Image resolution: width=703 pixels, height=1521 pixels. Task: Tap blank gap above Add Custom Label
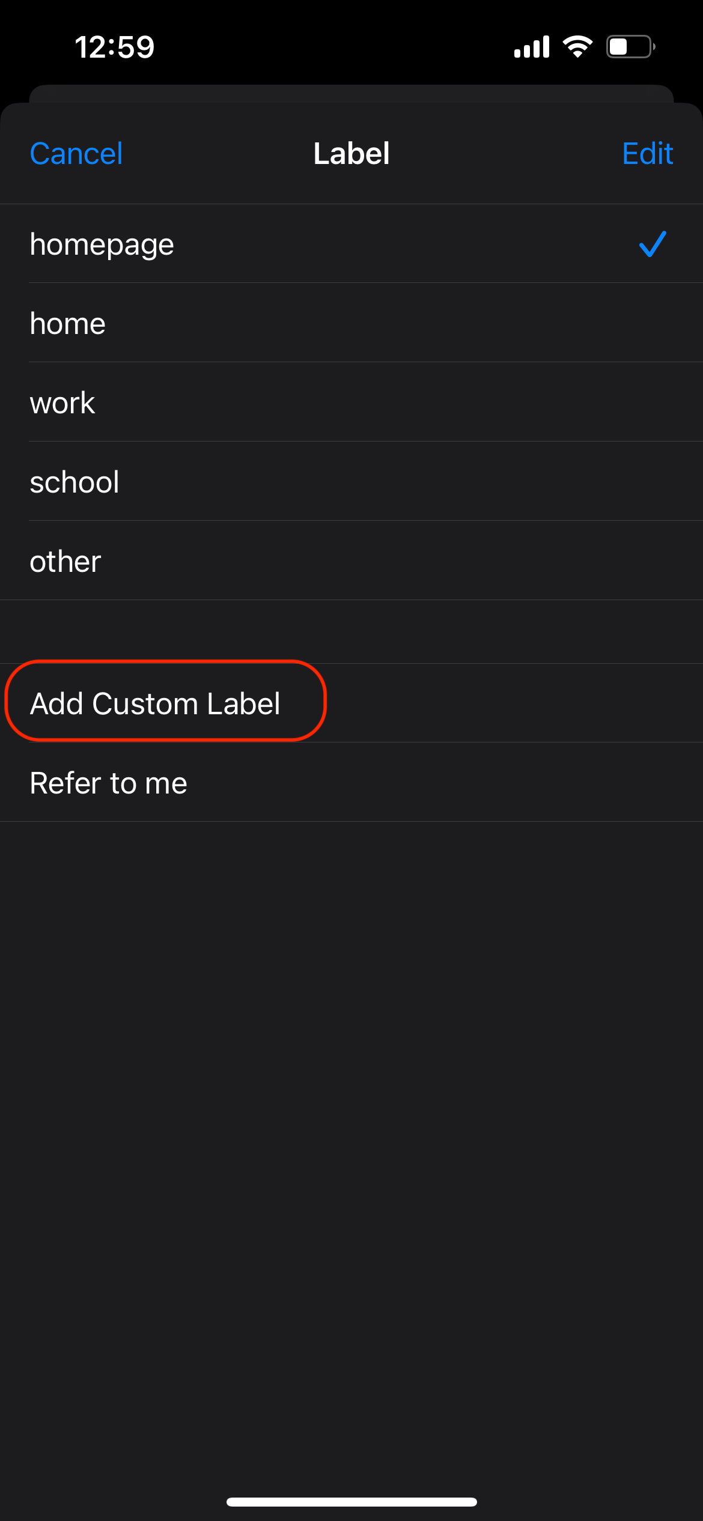click(351, 631)
